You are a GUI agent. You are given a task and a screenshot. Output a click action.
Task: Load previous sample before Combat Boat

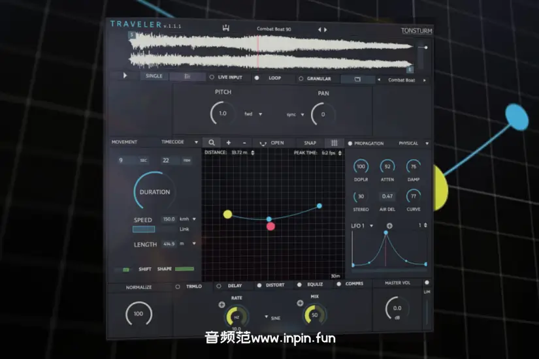[x=379, y=80]
